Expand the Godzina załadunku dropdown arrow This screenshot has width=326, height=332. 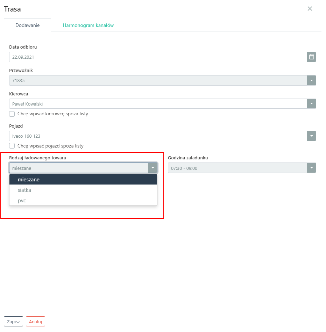[x=311, y=168]
